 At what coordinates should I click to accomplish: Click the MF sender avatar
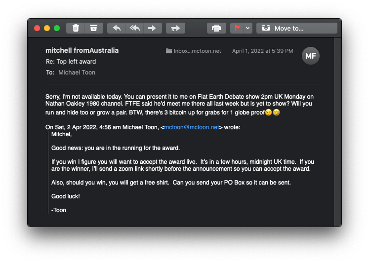click(x=310, y=56)
